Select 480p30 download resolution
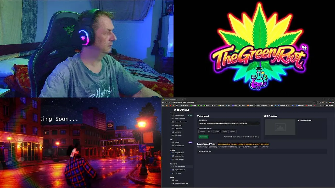The image size is (335, 188). (217, 132)
